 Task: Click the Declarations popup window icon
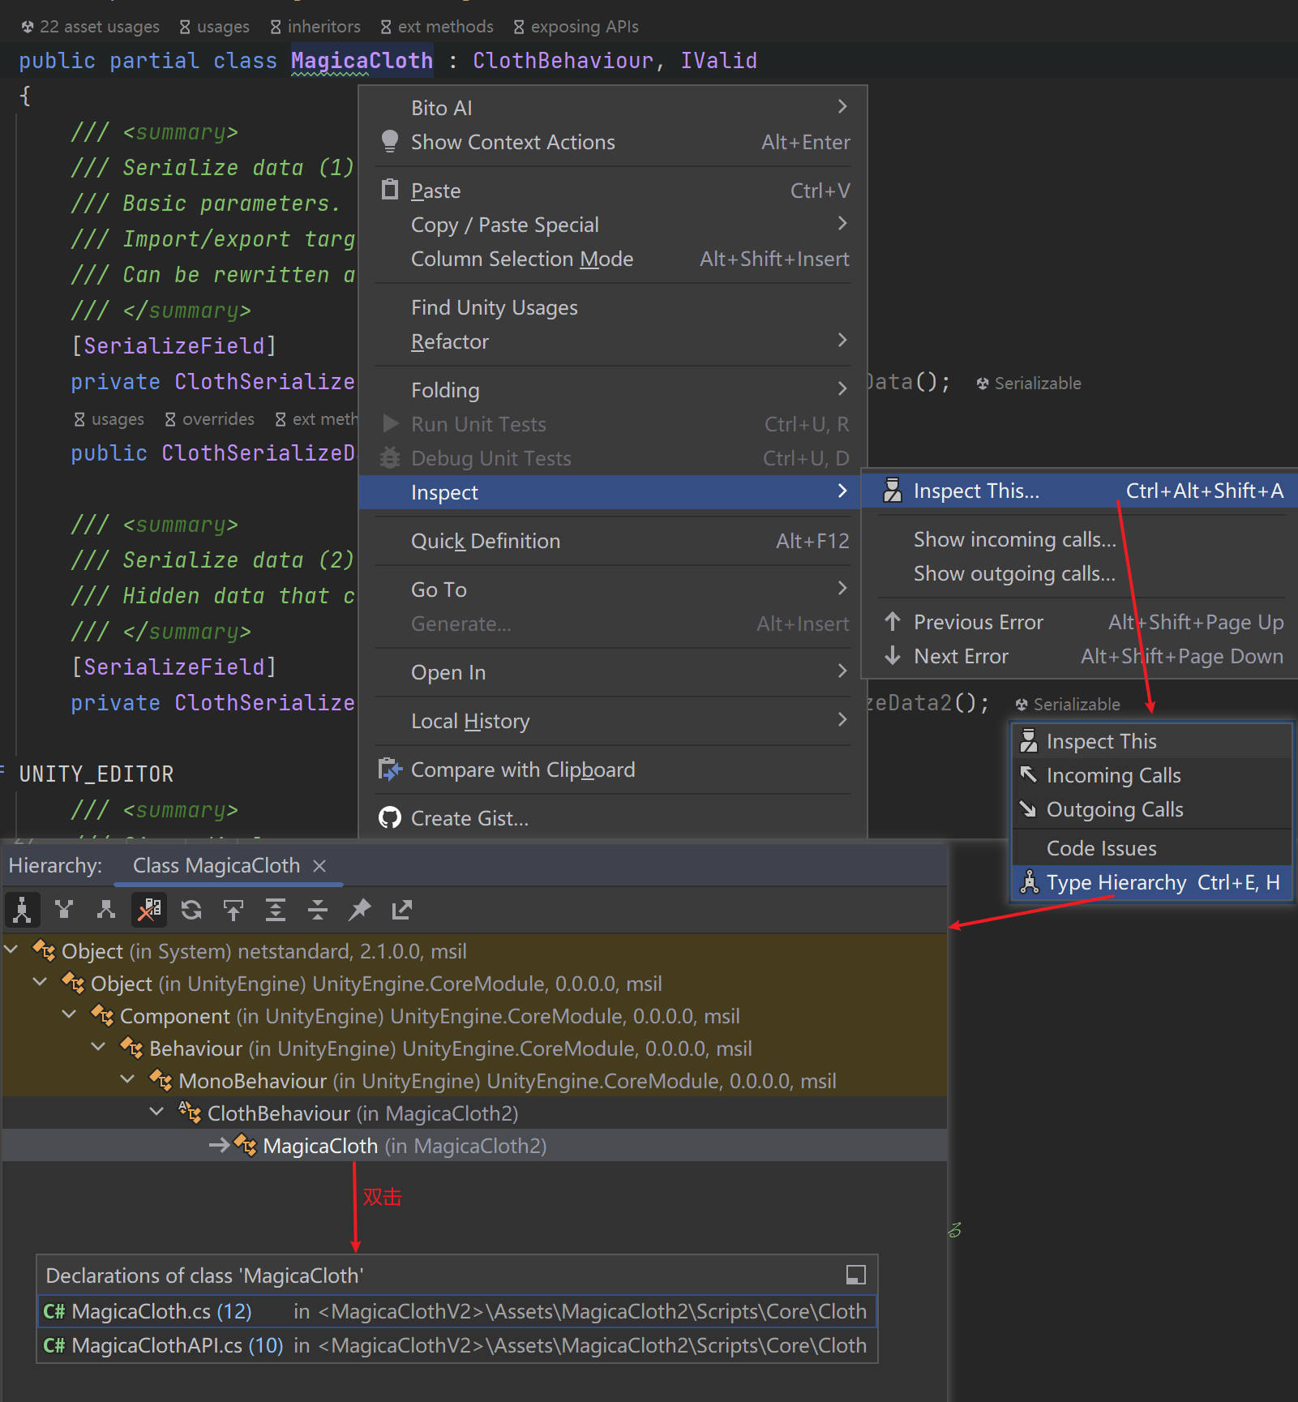click(x=855, y=1275)
